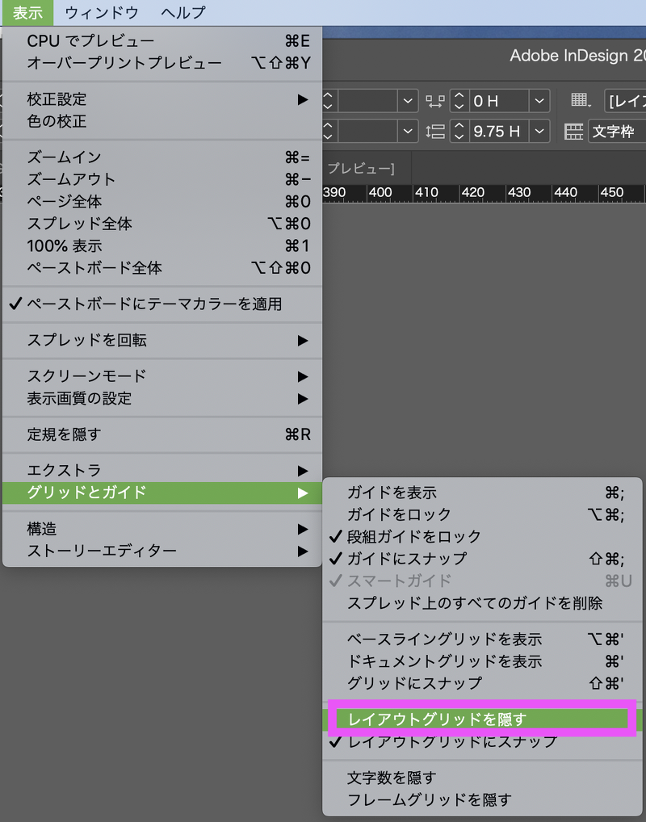Click inside the 0 H value field
Image resolution: width=646 pixels, height=822 pixels.
click(497, 101)
